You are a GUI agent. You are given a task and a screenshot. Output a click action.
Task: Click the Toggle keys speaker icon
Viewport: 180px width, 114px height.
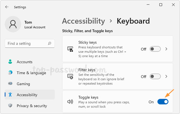point(70,102)
